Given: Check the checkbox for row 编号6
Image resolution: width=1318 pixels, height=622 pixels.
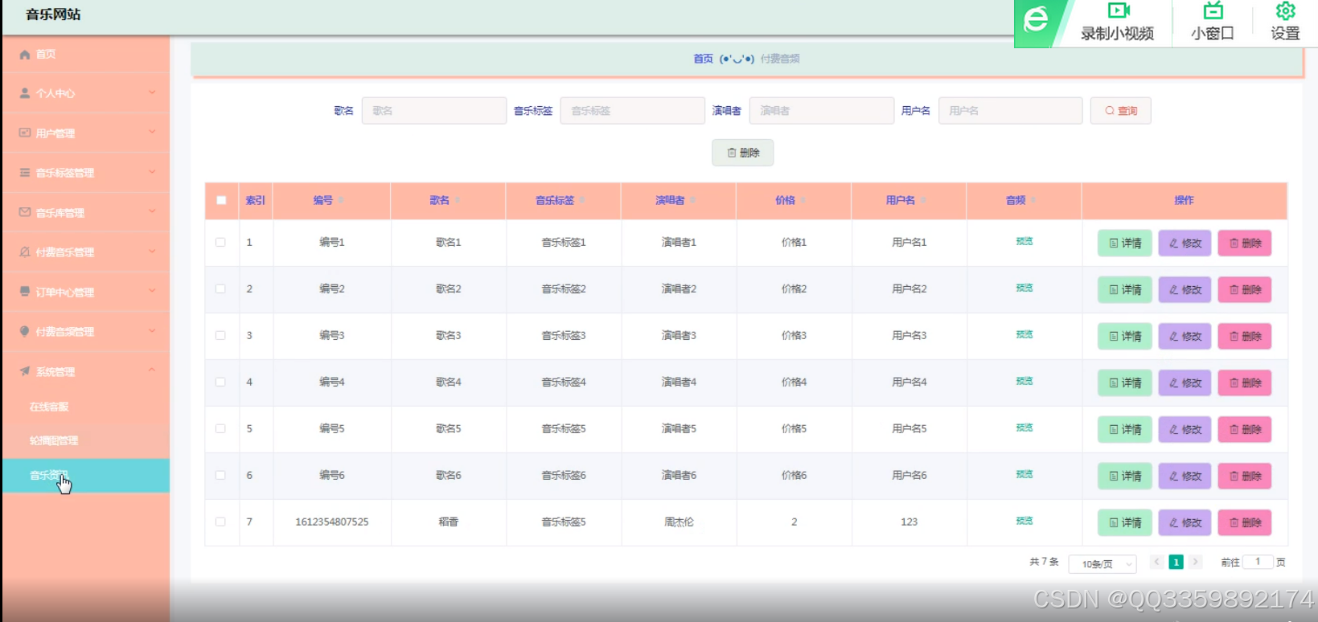Looking at the screenshot, I should pyautogui.click(x=220, y=475).
